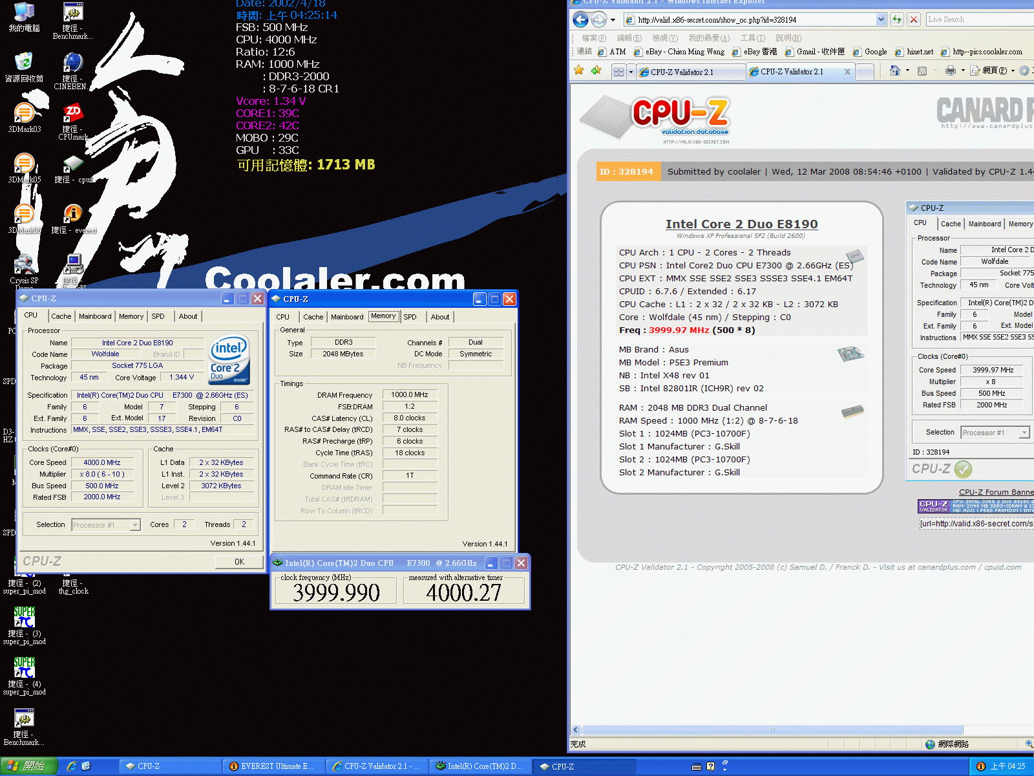Viewport: 1034px width, 776px height.
Task: Open the Favorites Center star icon
Action: click(579, 70)
